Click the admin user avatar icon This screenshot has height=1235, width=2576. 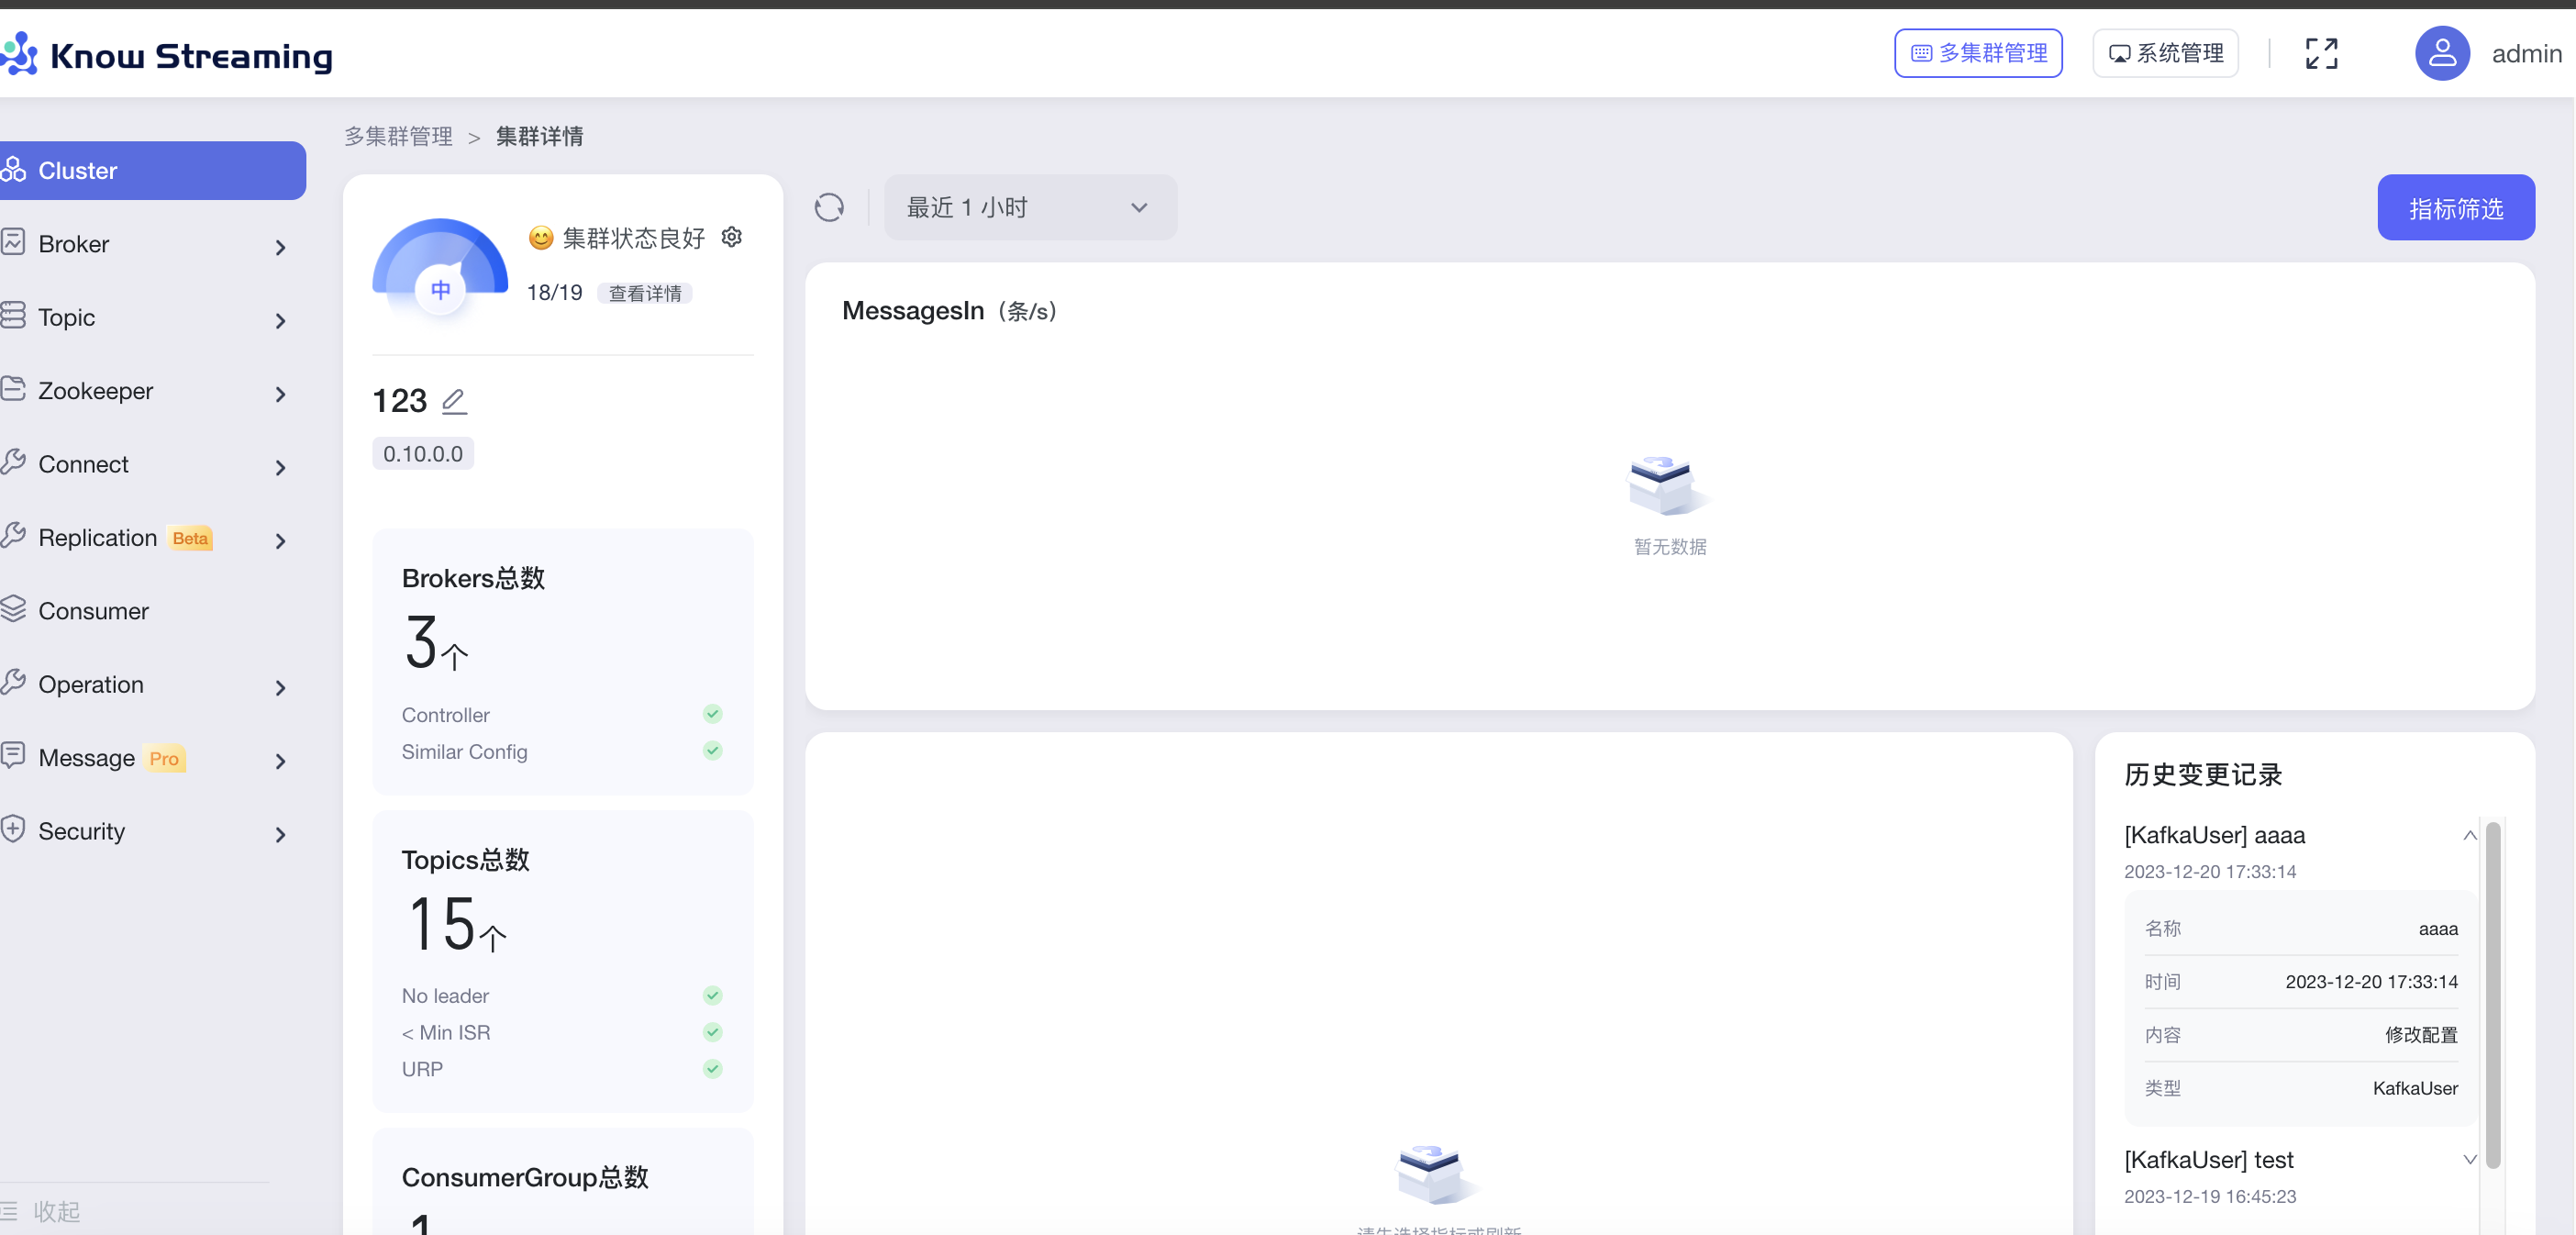(x=2442, y=53)
